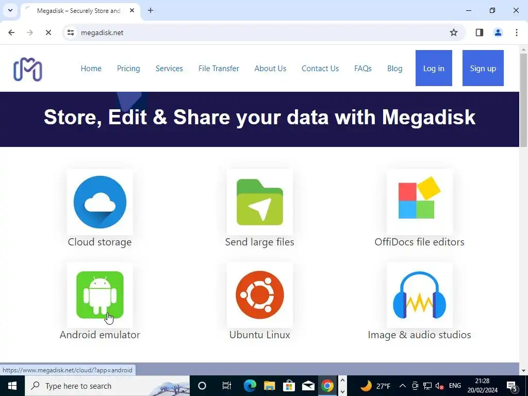Viewport: 528px width, 396px height.
Task: Click the Windows search box
Action: click(107, 386)
